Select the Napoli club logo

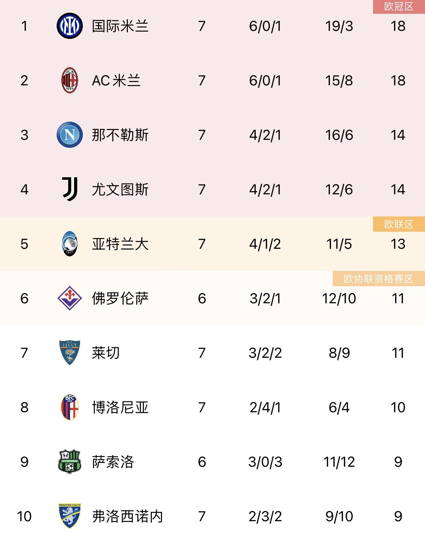pyautogui.click(x=69, y=135)
